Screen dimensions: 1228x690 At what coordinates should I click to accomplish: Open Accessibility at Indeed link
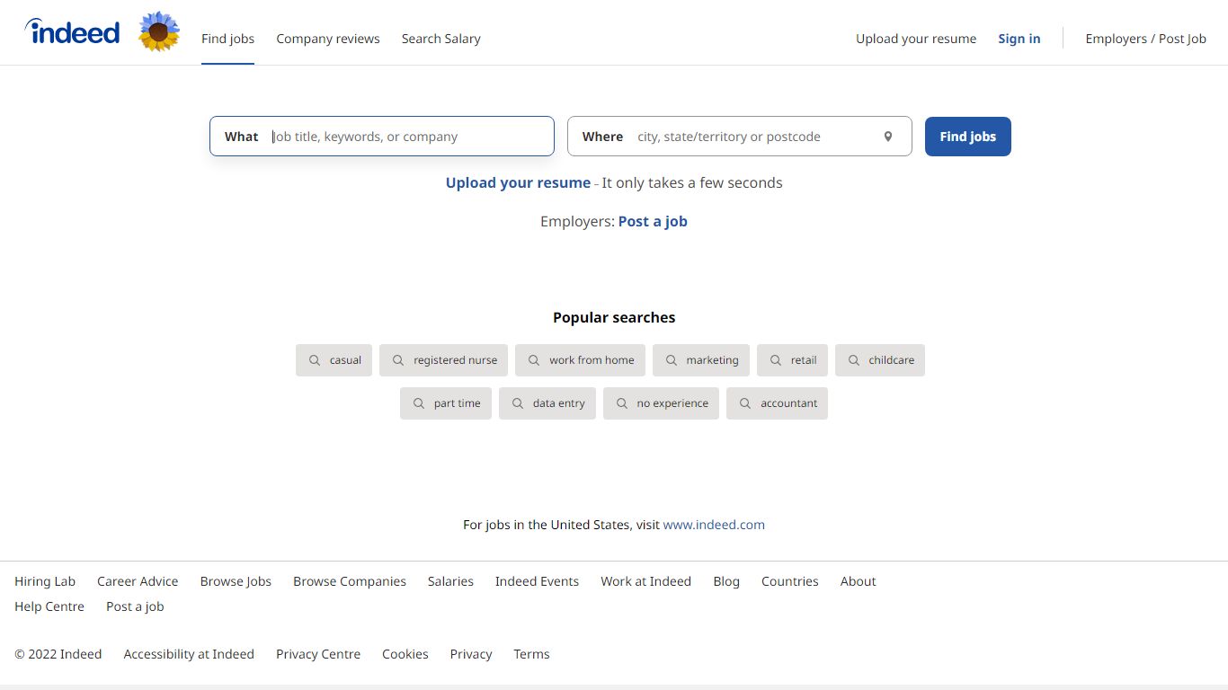tap(189, 654)
